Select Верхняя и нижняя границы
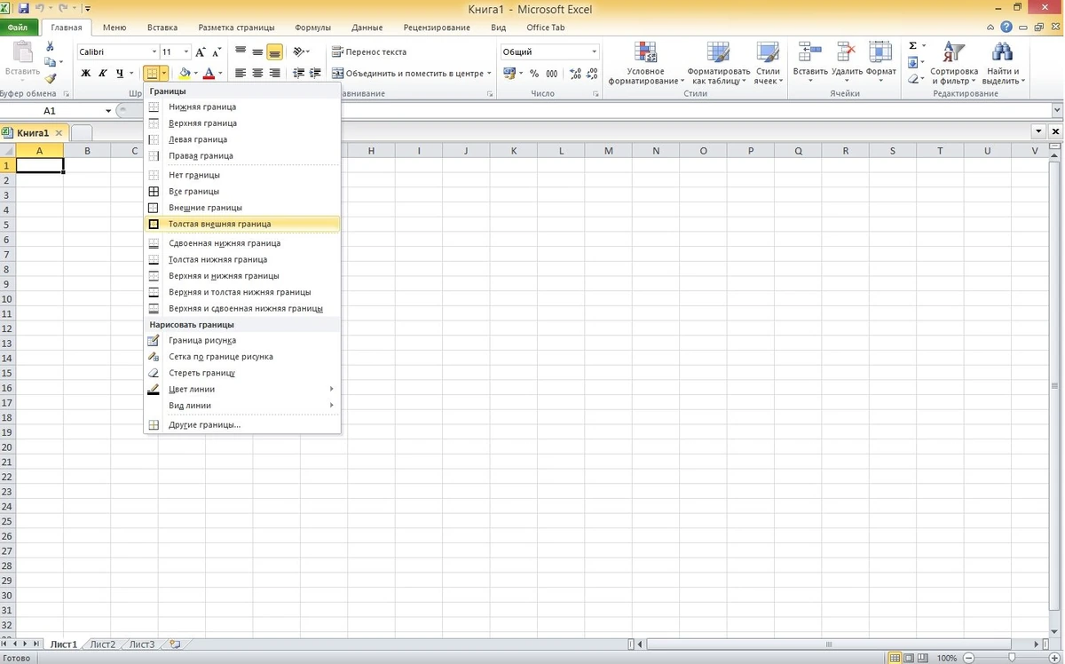Screen dimensions: 1065x664 click(241, 275)
